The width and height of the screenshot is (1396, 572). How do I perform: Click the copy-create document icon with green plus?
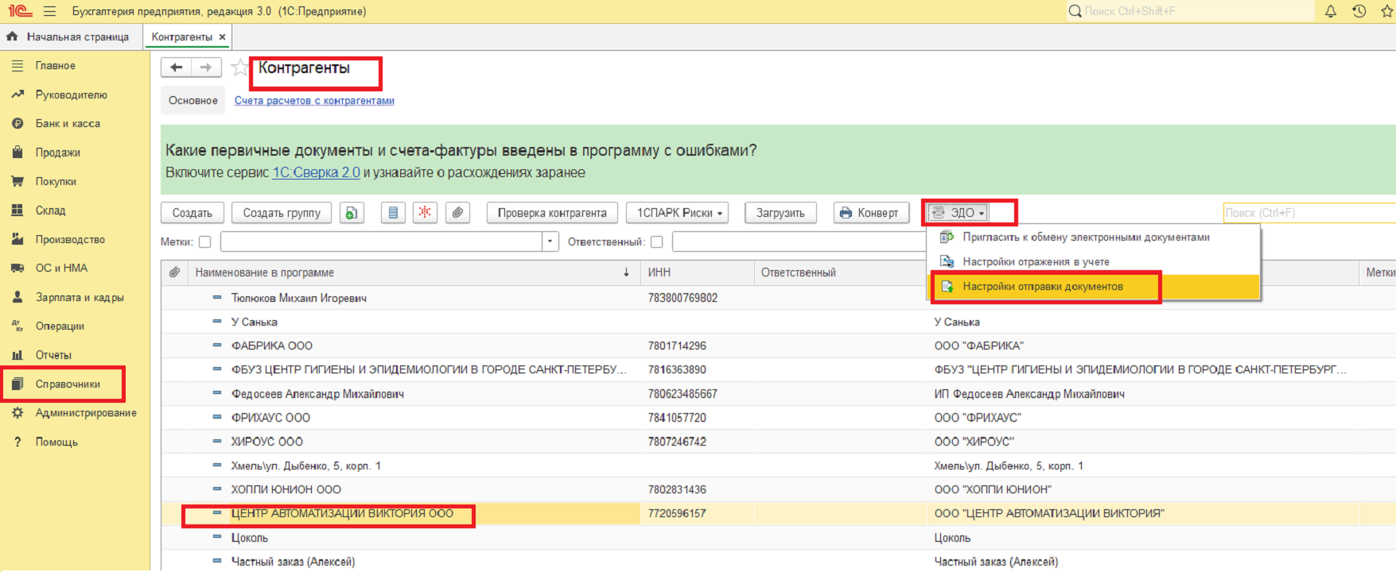352,213
